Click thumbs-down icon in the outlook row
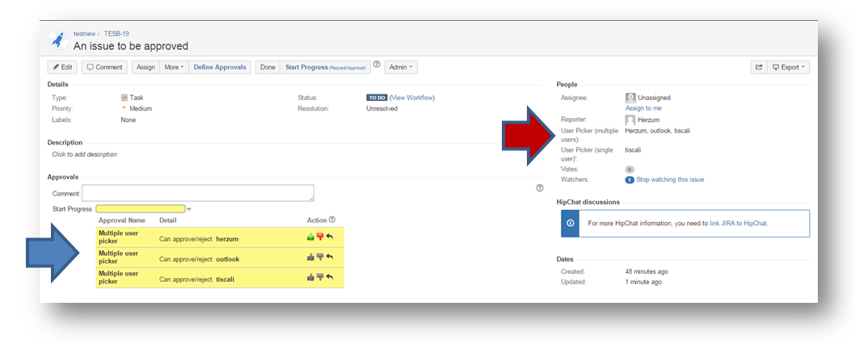This screenshot has height=344, width=855. click(x=320, y=258)
